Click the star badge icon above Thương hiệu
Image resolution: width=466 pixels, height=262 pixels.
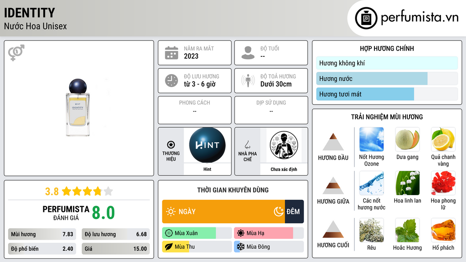click(x=171, y=145)
